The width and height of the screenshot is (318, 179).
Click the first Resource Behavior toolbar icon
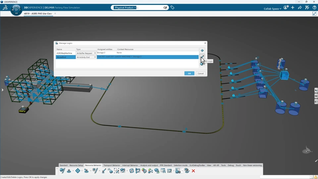pyautogui.click(x=62, y=171)
